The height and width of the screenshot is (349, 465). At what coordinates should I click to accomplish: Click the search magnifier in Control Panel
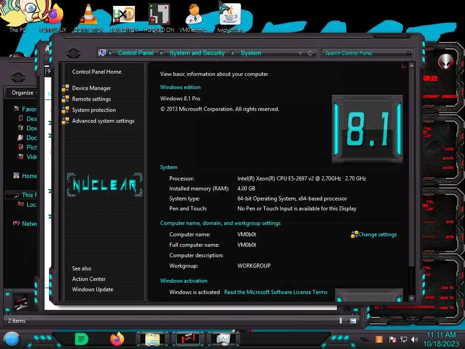click(409, 53)
